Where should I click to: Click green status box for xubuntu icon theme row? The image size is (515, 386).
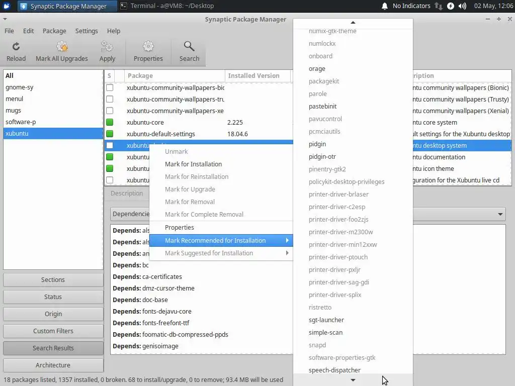point(110,168)
